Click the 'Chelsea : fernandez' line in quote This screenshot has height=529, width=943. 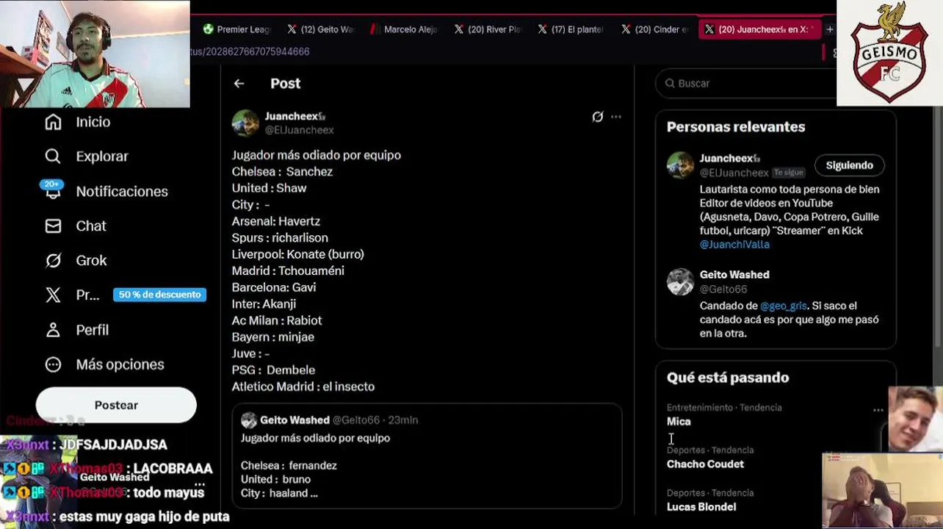click(x=289, y=466)
